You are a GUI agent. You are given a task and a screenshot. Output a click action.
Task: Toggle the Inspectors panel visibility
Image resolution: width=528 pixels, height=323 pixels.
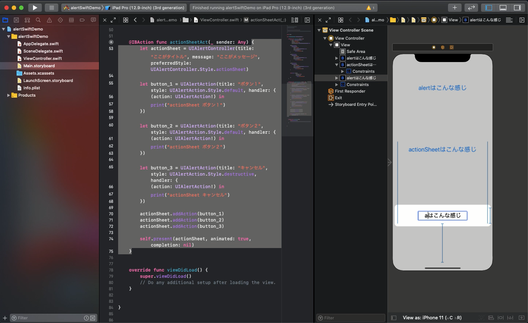coord(517,8)
